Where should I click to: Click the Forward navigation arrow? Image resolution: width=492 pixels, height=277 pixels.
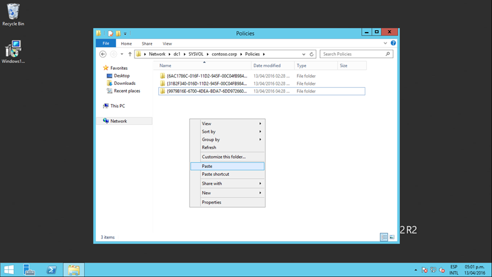[113, 54]
